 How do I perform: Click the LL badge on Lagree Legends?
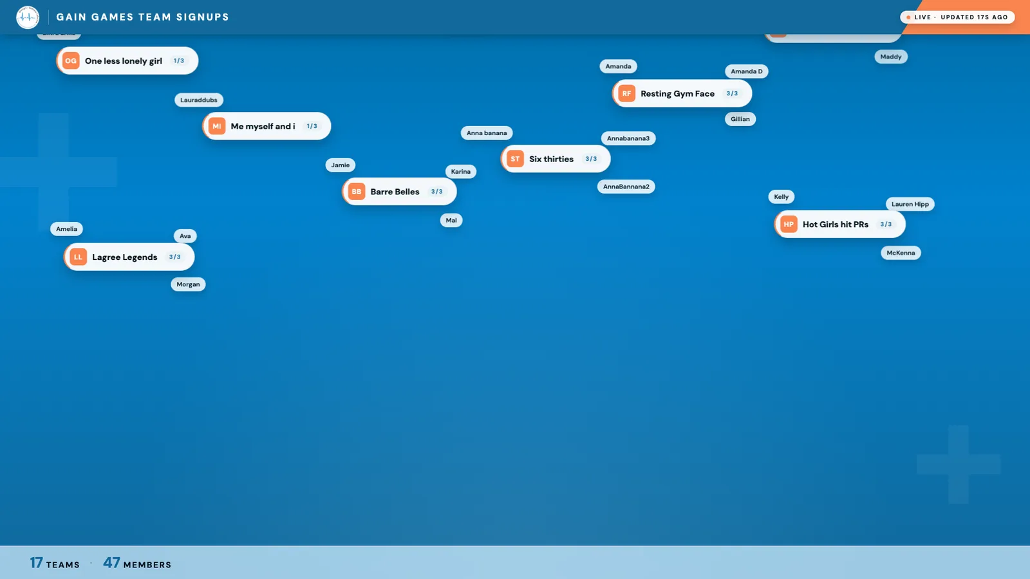78,257
